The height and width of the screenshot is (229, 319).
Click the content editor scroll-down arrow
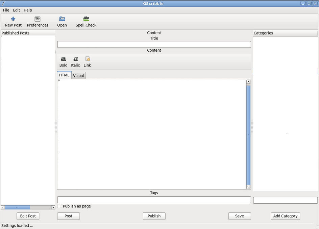[x=248, y=187]
